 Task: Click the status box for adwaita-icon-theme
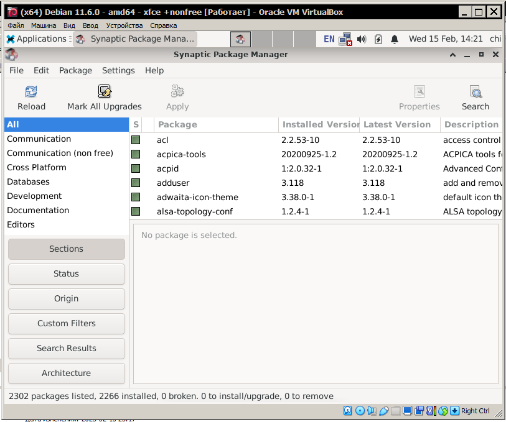point(136,197)
